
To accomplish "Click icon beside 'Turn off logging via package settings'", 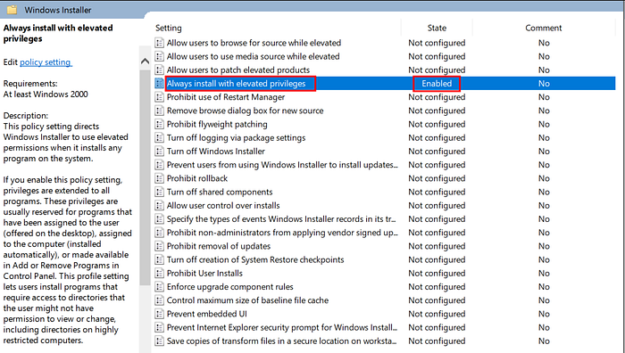I will tap(160, 137).
